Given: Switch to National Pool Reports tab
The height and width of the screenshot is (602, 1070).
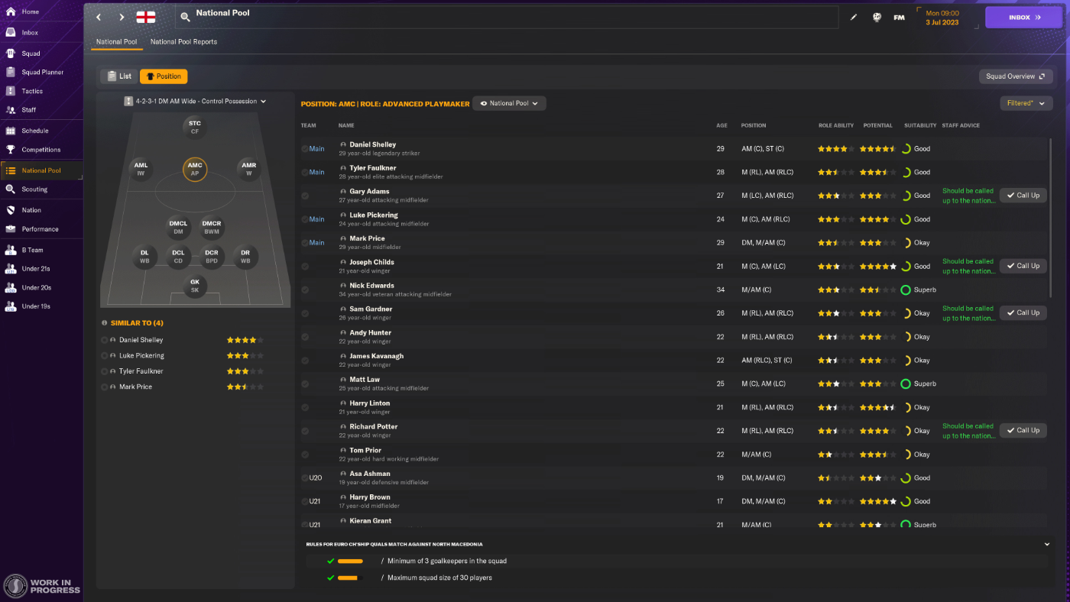Looking at the screenshot, I should coord(183,42).
